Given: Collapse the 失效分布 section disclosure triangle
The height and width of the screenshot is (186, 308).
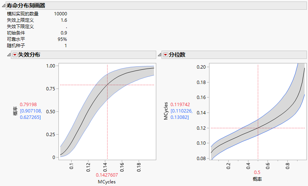Looking at the screenshot, I should pos(9,55).
